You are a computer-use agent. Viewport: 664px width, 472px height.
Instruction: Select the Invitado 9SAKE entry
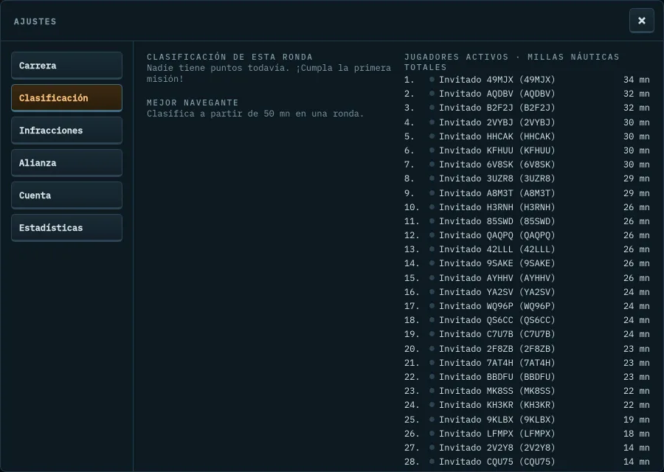[527, 263]
